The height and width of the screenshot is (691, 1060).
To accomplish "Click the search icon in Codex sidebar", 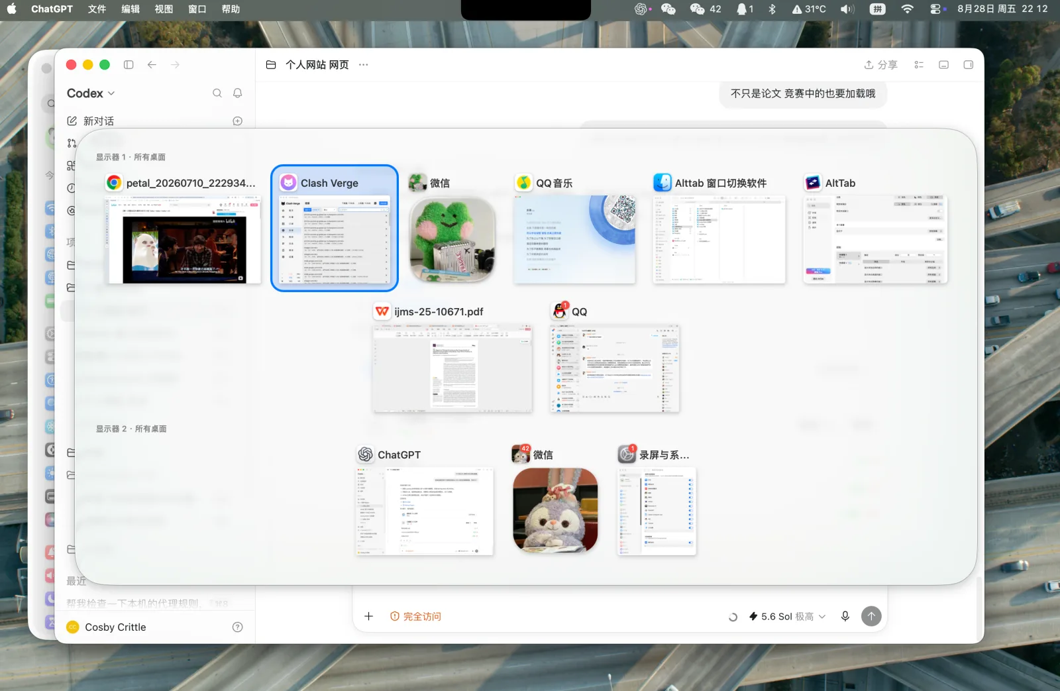I will coord(217,93).
